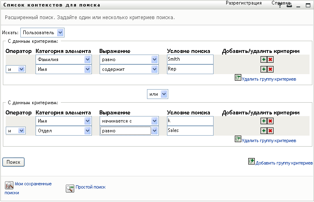The height and width of the screenshot is (202, 314).
Task: Delete the Smith criterion row
Action: tap(270, 59)
